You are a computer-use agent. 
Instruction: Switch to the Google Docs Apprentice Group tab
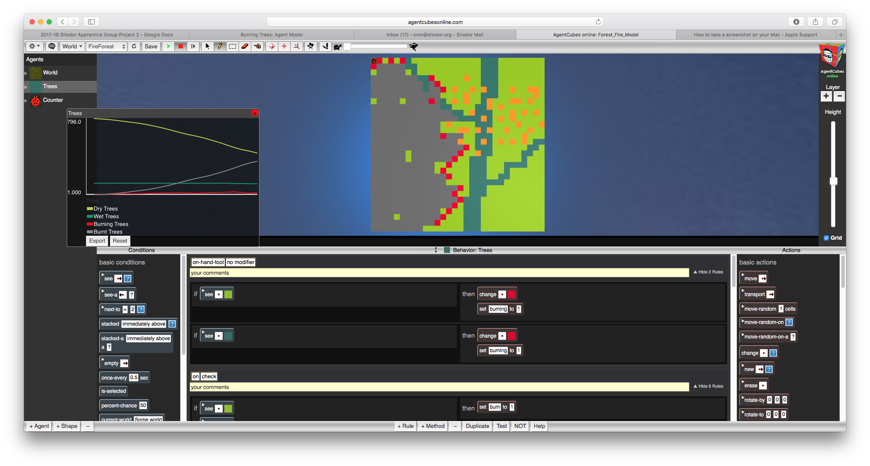point(107,35)
